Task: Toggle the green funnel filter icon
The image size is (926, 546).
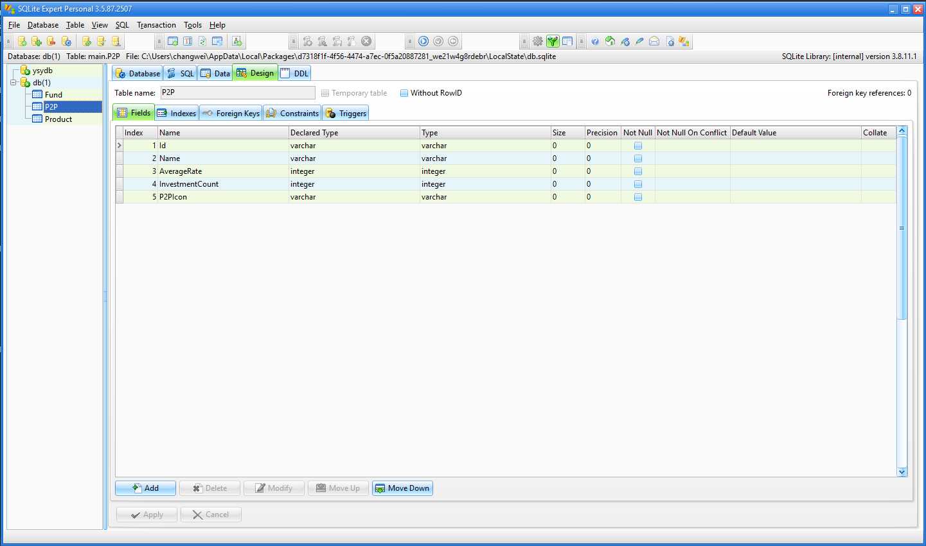Action: point(553,41)
